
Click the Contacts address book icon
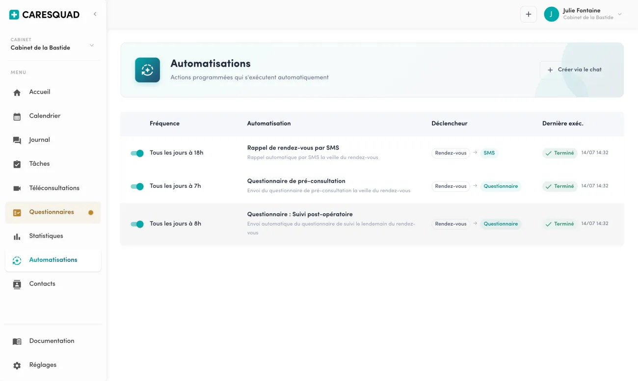pyautogui.click(x=17, y=284)
